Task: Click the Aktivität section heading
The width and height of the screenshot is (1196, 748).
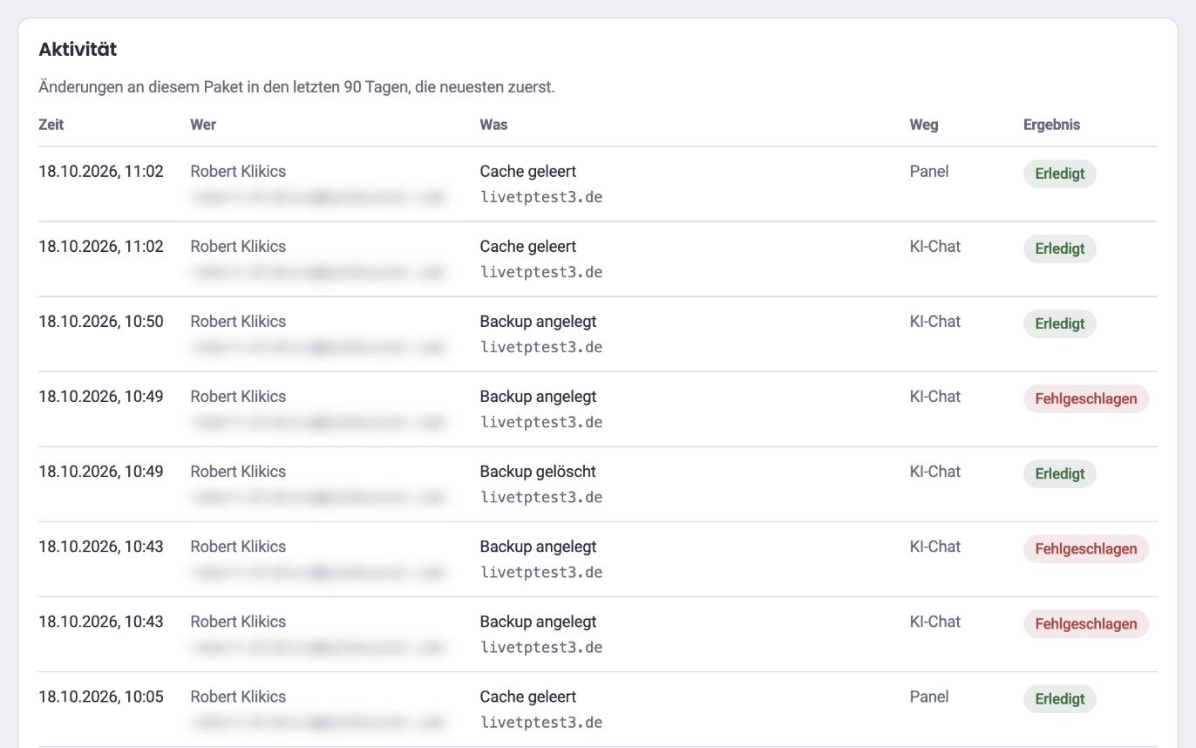Action: [x=78, y=50]
